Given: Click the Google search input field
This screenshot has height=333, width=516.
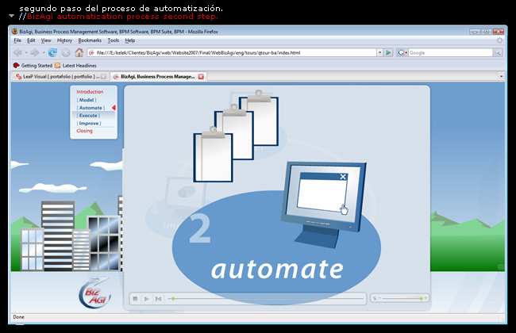Looking at the screenshot, I should point(452,52).
